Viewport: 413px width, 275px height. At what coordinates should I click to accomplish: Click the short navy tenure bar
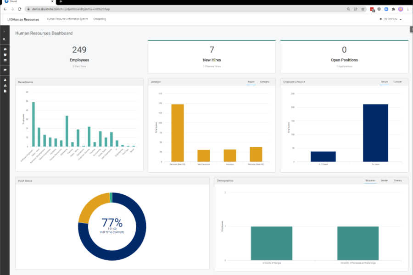coord(323,157)
